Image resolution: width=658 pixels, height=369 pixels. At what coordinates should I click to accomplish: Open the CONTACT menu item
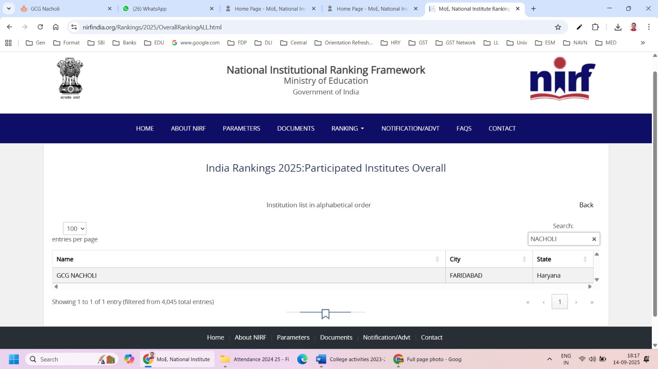coord(502,128)
